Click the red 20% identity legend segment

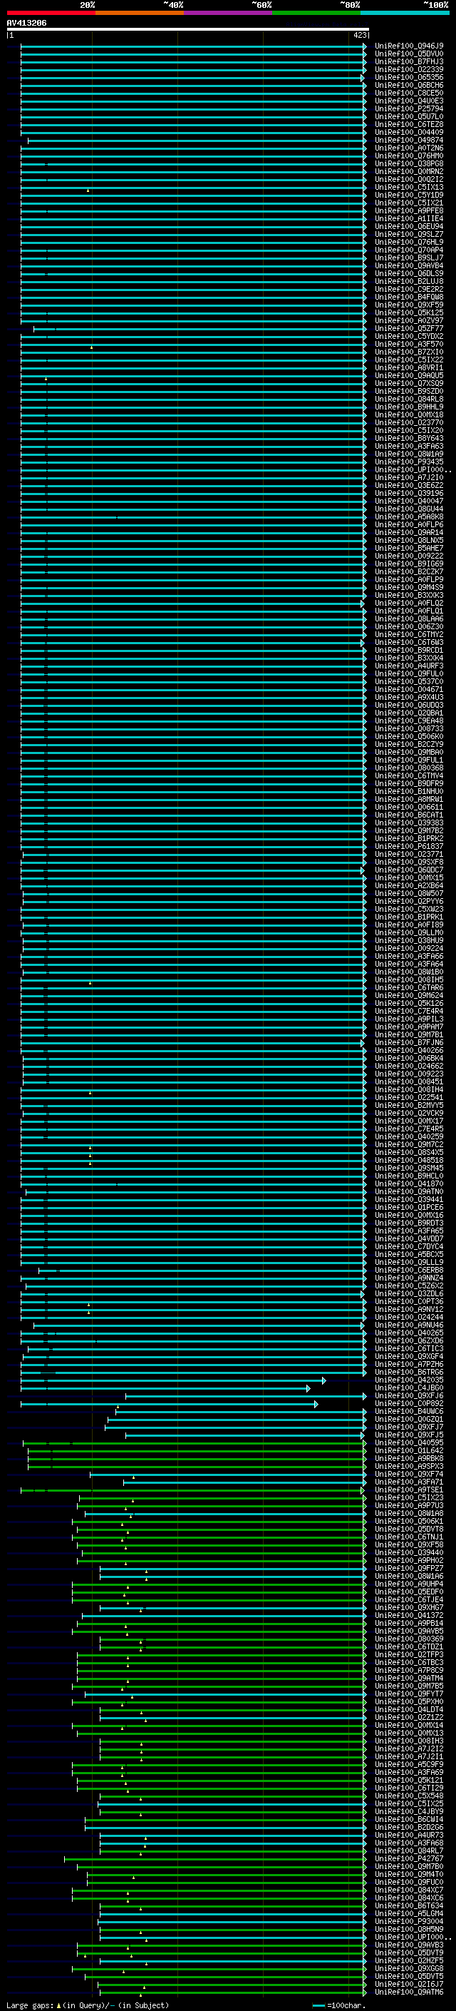coord(51,13)
